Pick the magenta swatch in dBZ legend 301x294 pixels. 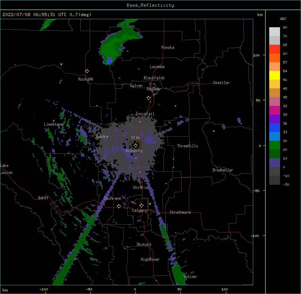tap(274, 110)
